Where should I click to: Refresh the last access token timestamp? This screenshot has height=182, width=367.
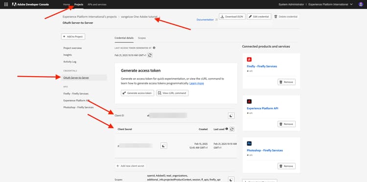tap(150, 55)
